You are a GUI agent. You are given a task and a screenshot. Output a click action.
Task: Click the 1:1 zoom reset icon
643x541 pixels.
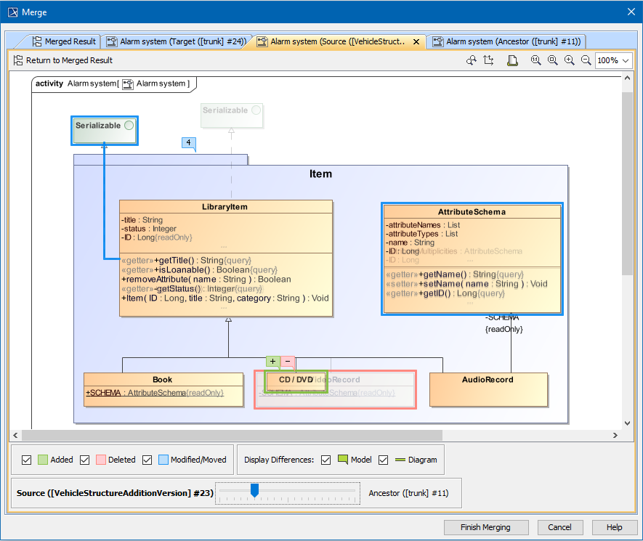coord(536,60)
